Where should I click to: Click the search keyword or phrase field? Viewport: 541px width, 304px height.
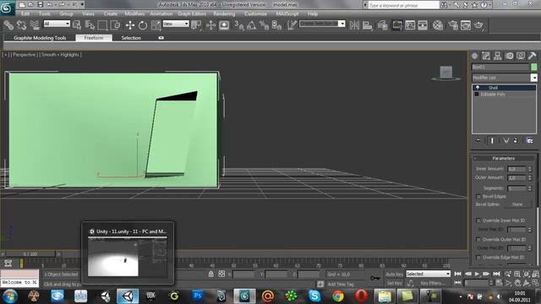coord(403,5)
